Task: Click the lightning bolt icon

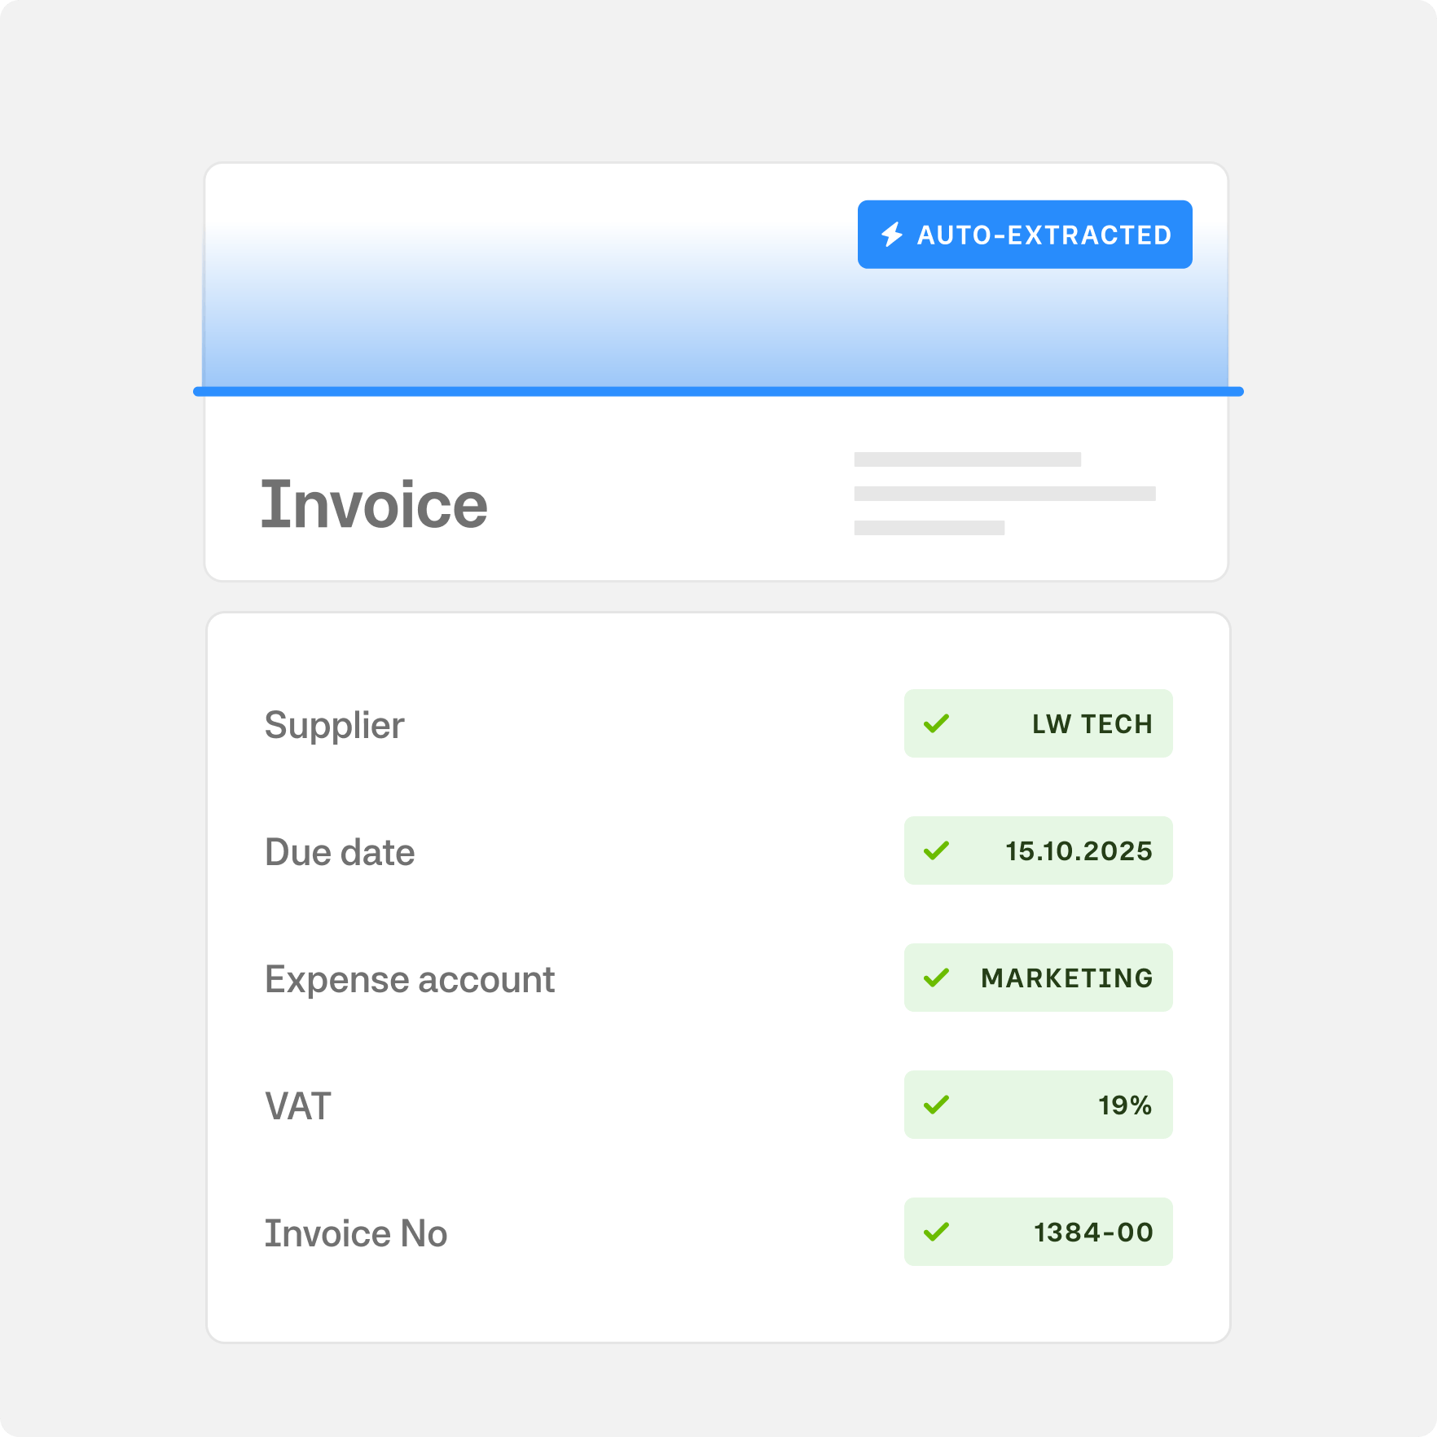Action: coord(892,235)
